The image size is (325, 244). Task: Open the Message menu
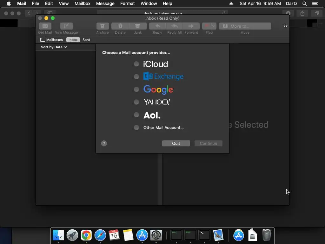pos(105,3)
